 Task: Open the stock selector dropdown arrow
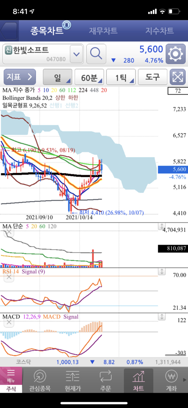click(77, 54)
